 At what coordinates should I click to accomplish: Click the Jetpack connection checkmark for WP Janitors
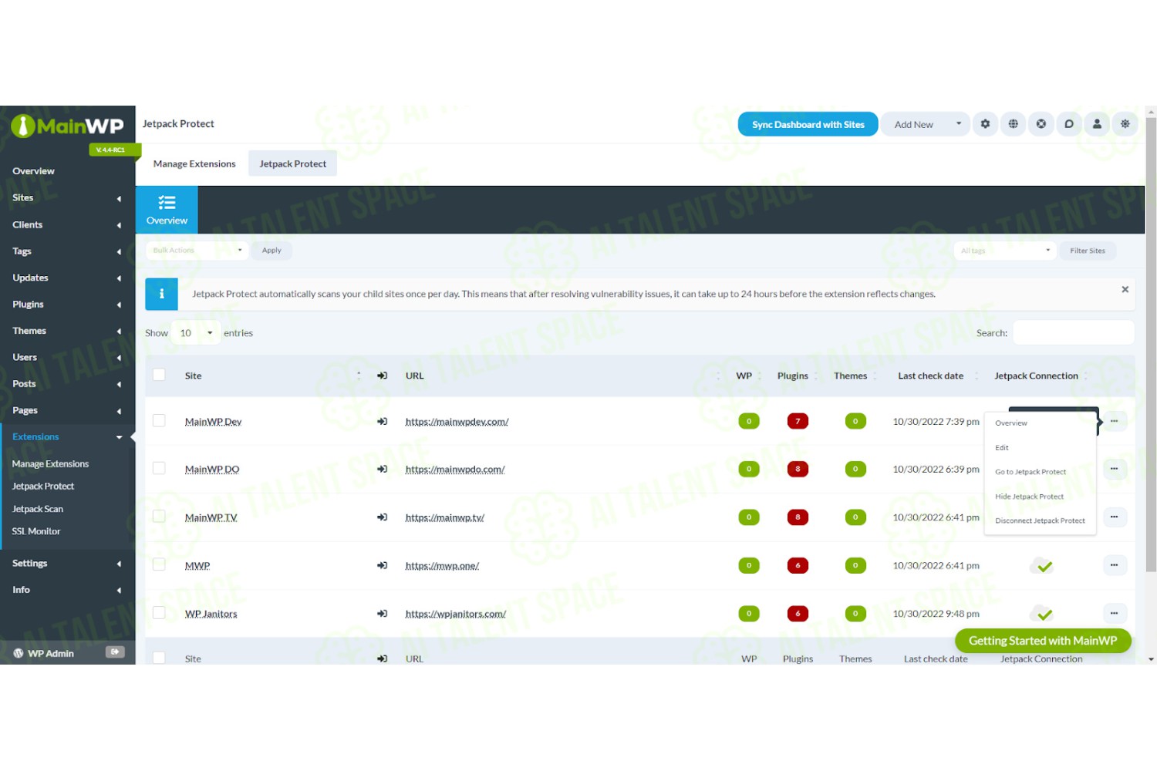[1042, 614]
